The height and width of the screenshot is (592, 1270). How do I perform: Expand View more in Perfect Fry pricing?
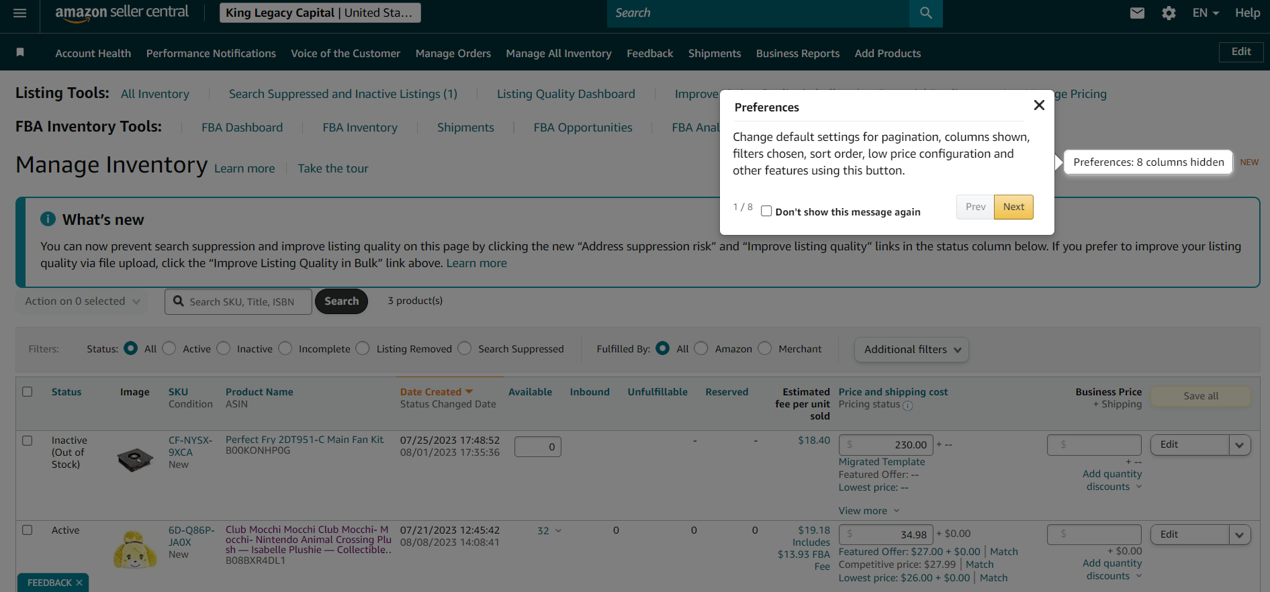(x=869, y=511)
